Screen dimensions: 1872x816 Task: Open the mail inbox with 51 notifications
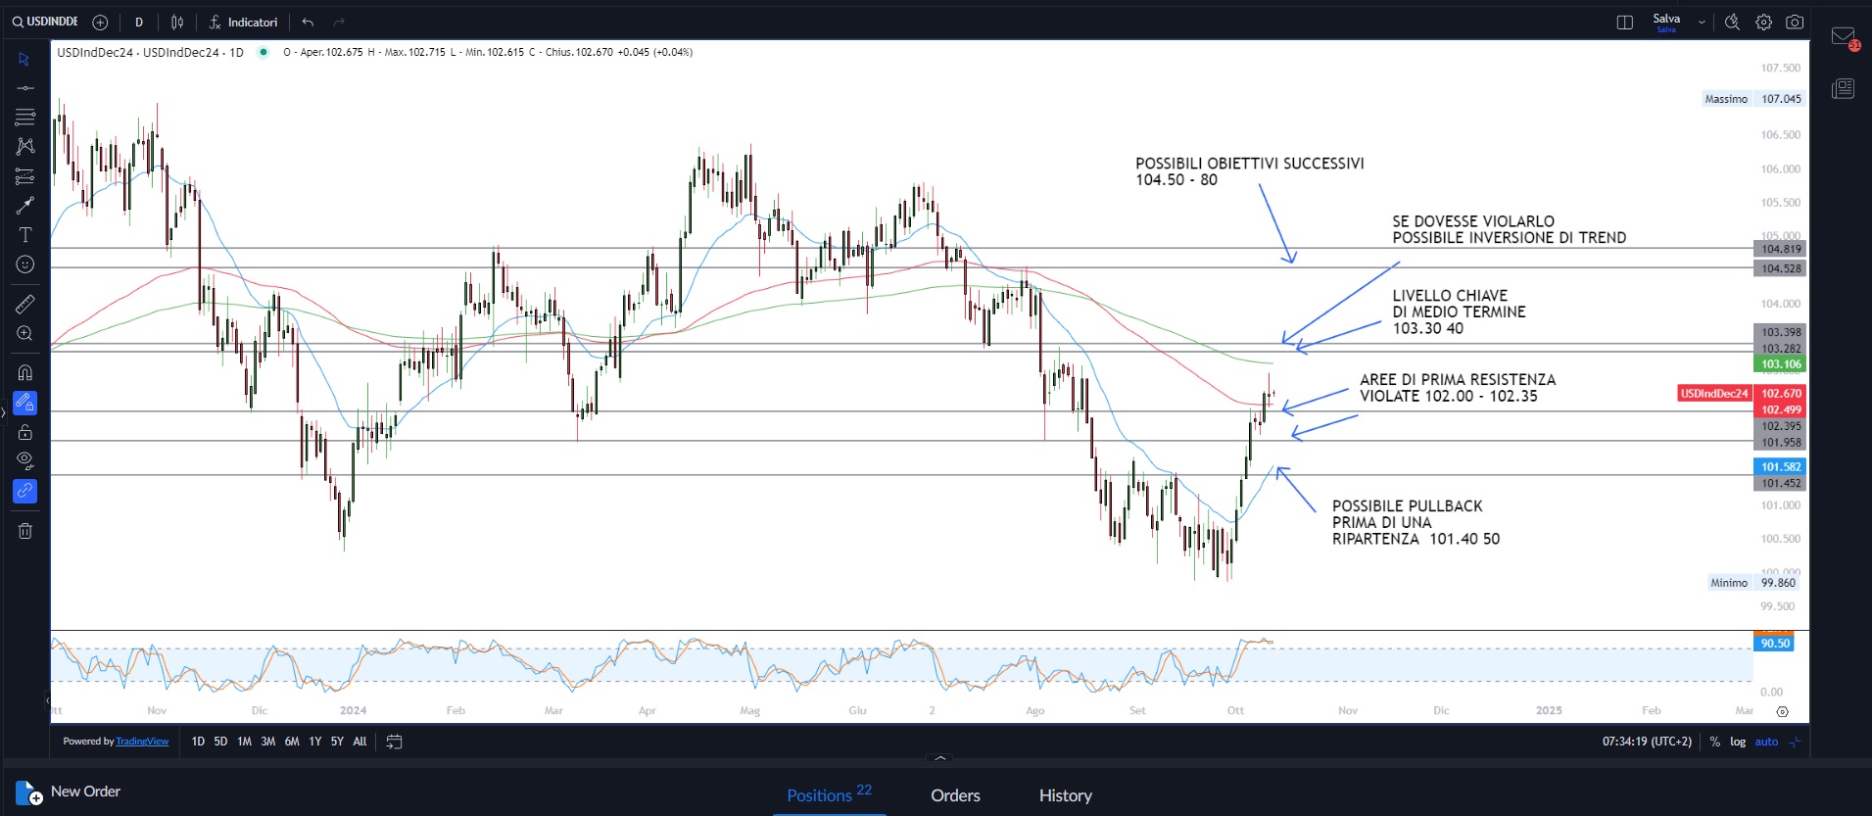pos(1844,37)
